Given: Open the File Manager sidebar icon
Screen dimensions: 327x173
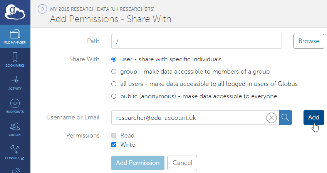Looking at the screenshot, I should pyautogui.click(x=15, y=37).
